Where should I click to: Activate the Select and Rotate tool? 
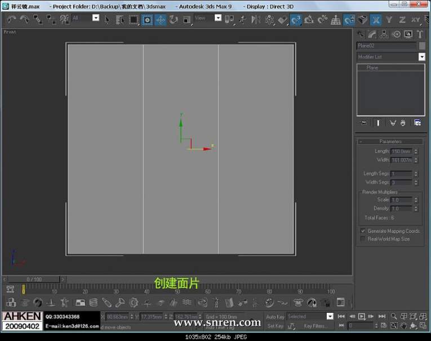coord(174,20)
